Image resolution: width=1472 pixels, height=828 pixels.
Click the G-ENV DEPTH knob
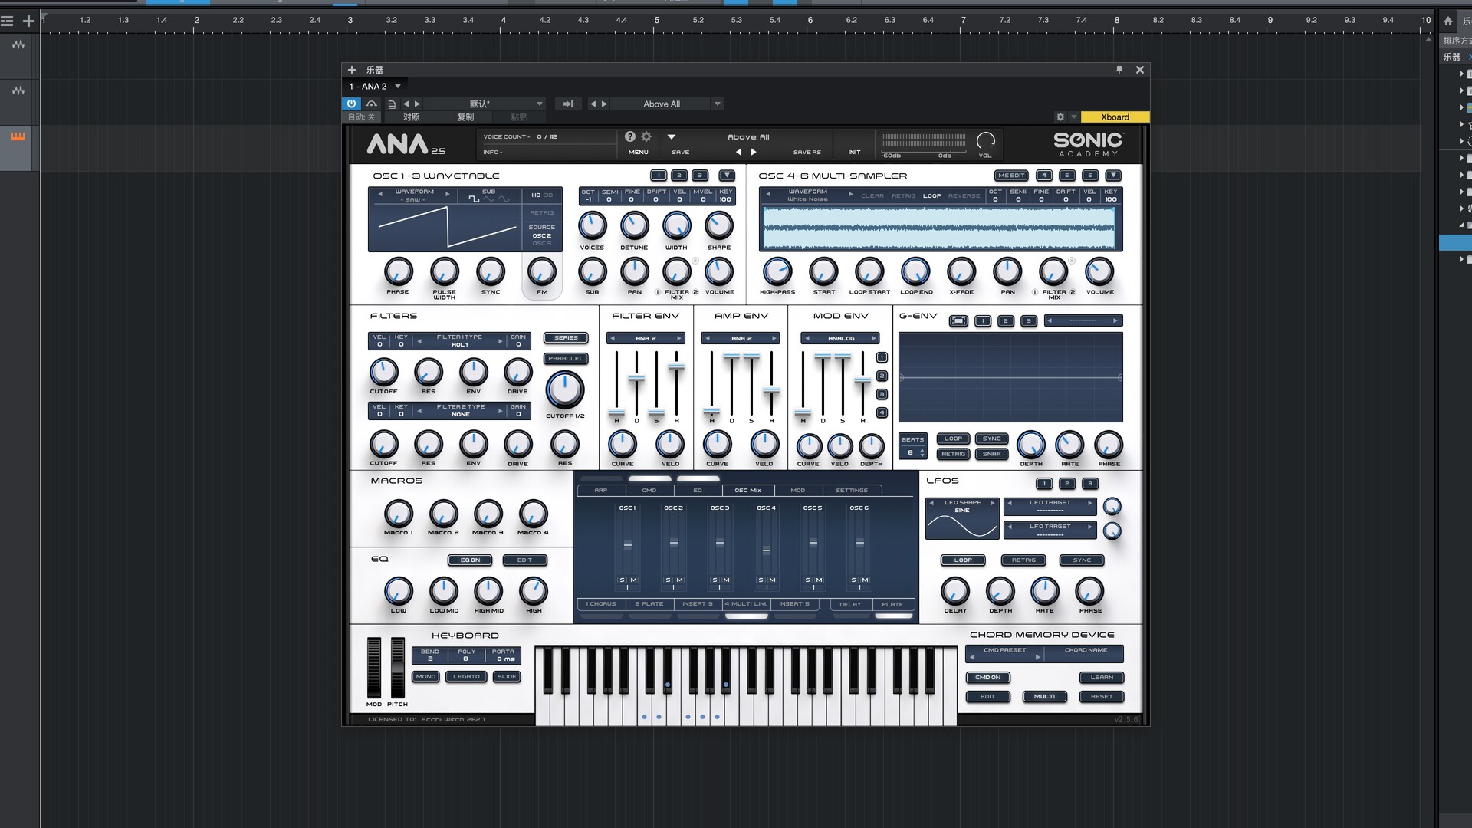tap(1031, 445)
